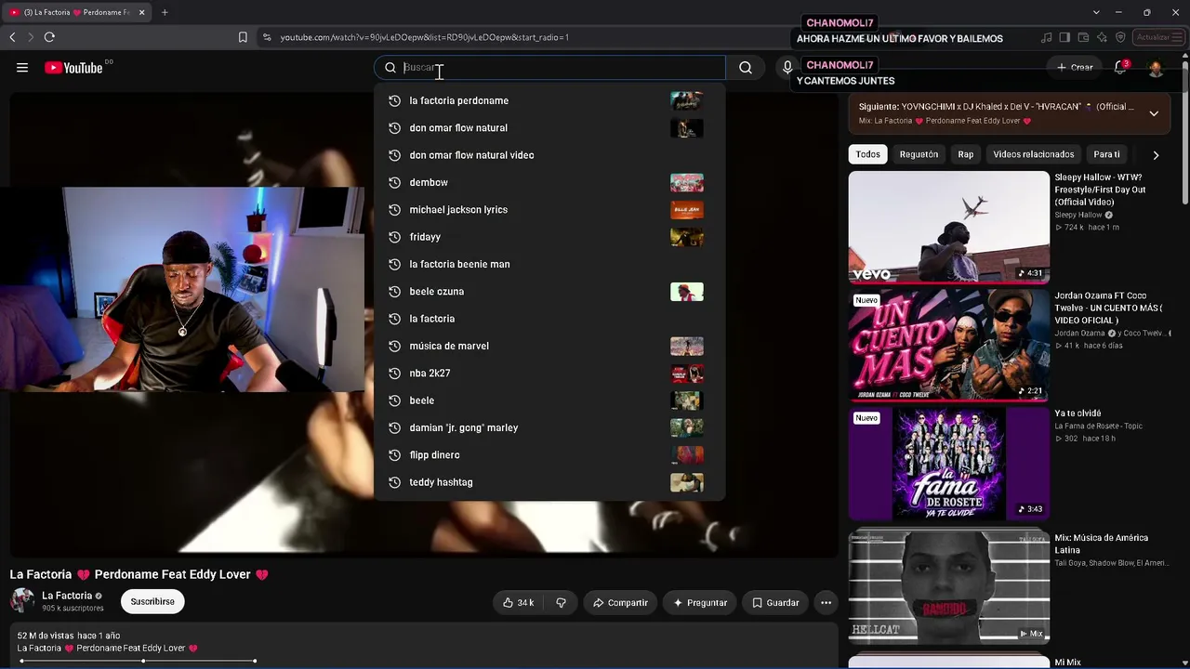1190x669 pixels.
Task: Close the La Factoria browser tab
Action: coord(142,12)
